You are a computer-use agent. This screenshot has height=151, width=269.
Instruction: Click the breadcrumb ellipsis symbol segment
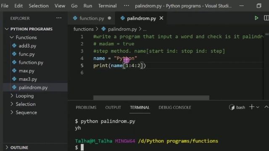click(x=145, y=30)
